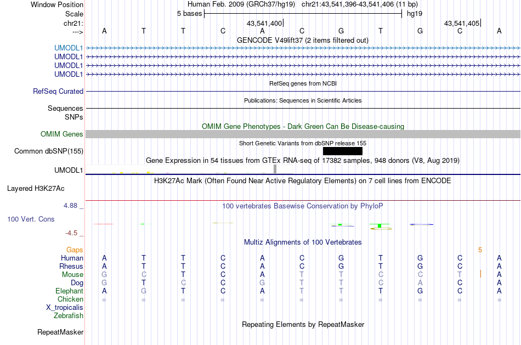Open Repeating Elements by RepeatMasker title
The height and width of the screenshot is (345, 521).
pos(303,324)
